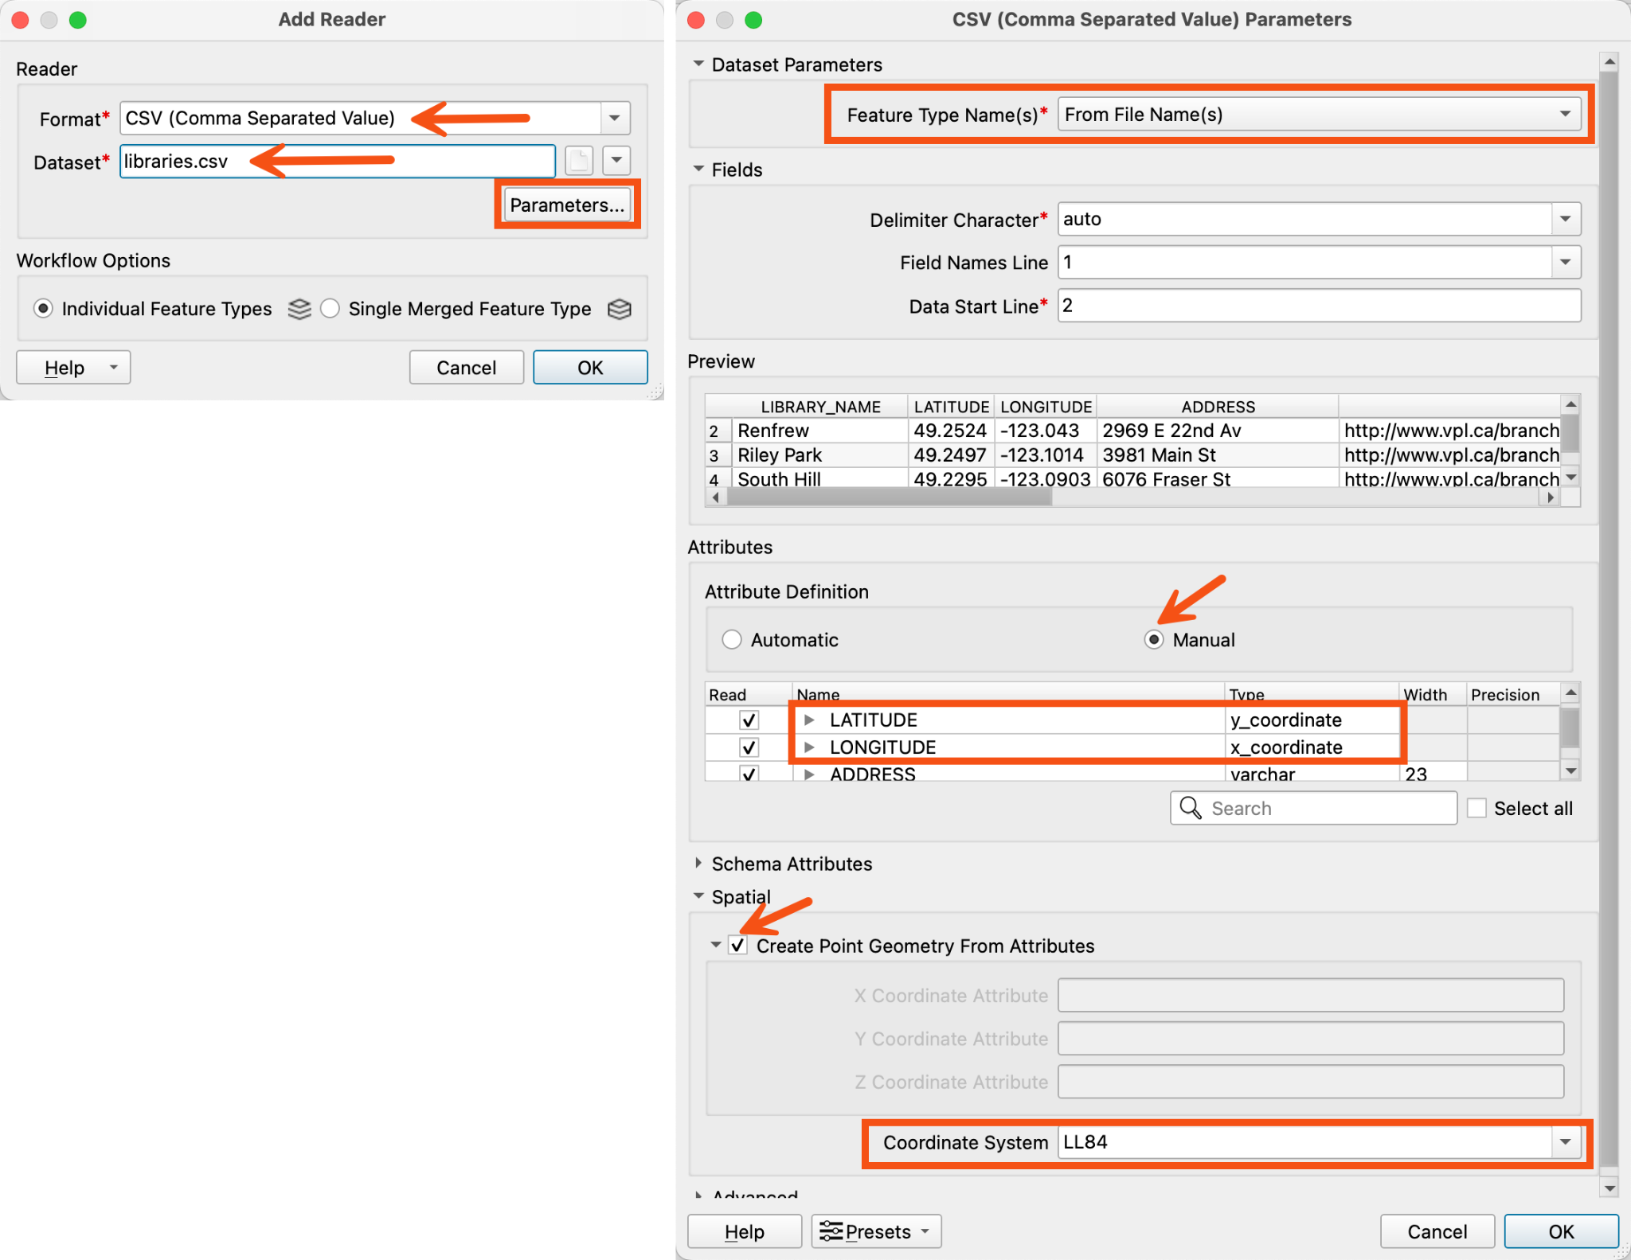This screenshot has width=1631, height=1260.
Task: Click the dataset file browse icon
Action: (x=579, y=161)
